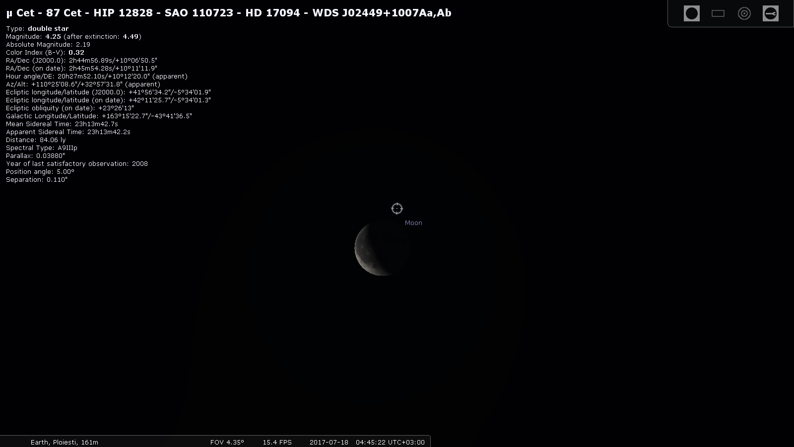
Task: Click the 'Distance: 84.06 ly' line
Action: (36, 140)
